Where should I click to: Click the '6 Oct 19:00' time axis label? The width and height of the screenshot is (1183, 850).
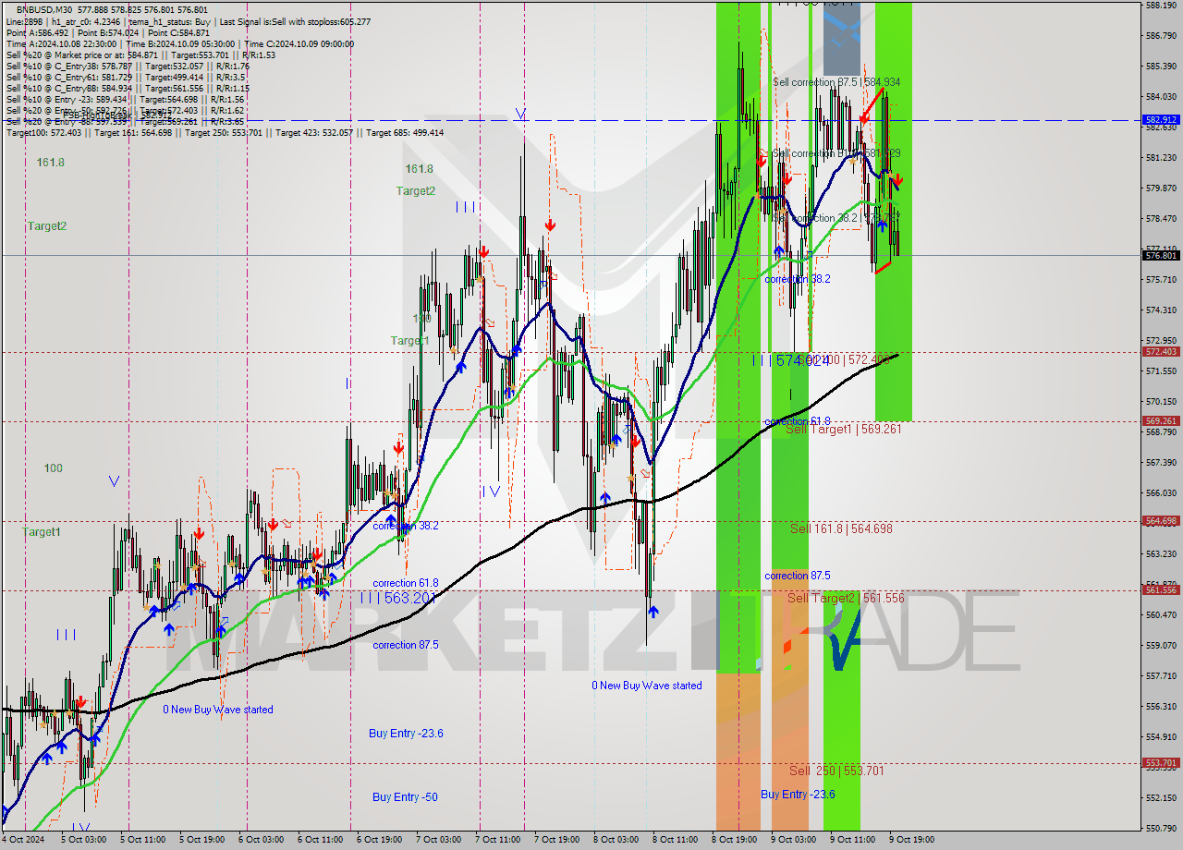[379, 840]
